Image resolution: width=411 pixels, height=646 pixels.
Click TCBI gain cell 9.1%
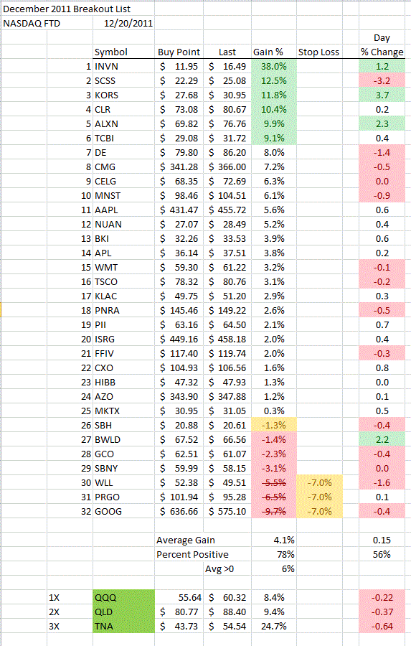click(274, 138)
